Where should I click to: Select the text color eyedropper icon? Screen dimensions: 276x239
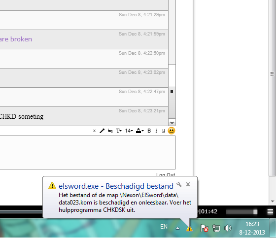[102, 131]
